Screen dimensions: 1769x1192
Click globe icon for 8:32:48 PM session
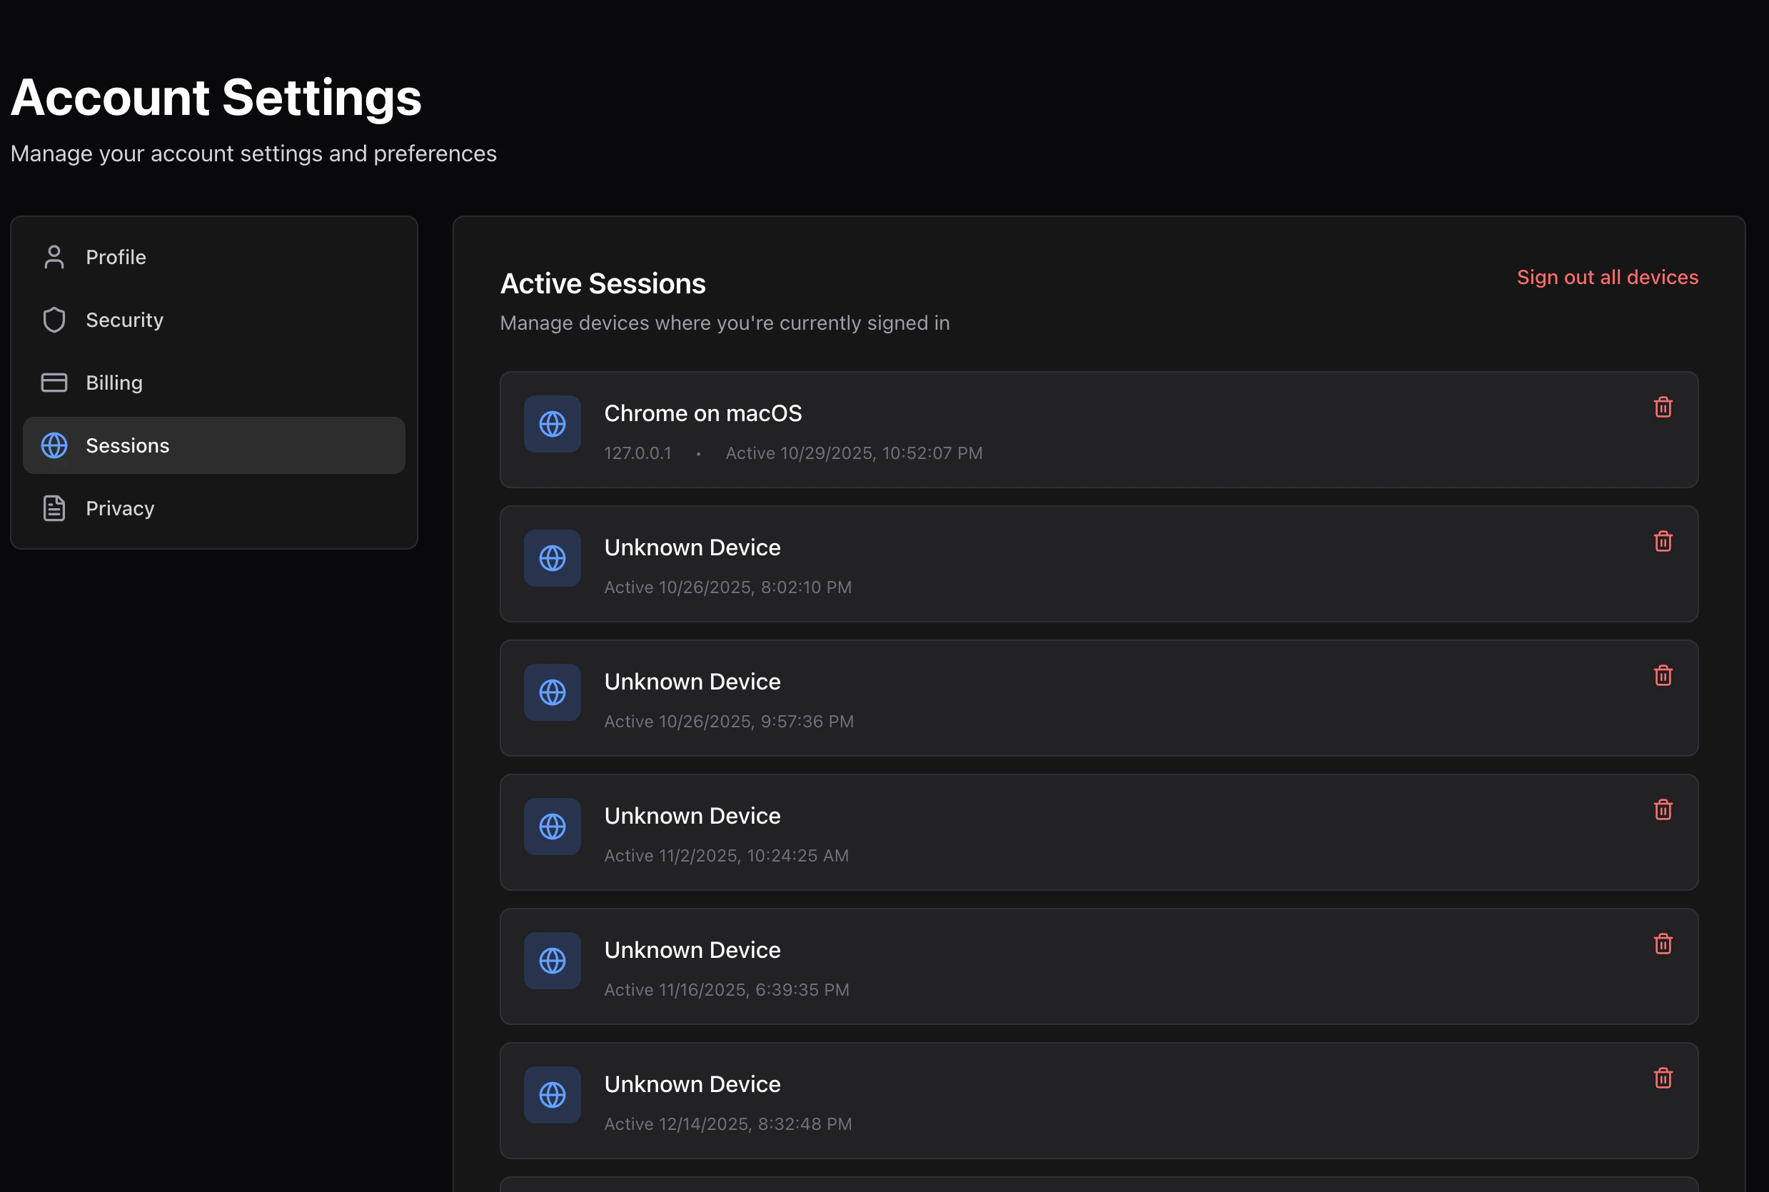[553, 1095]
